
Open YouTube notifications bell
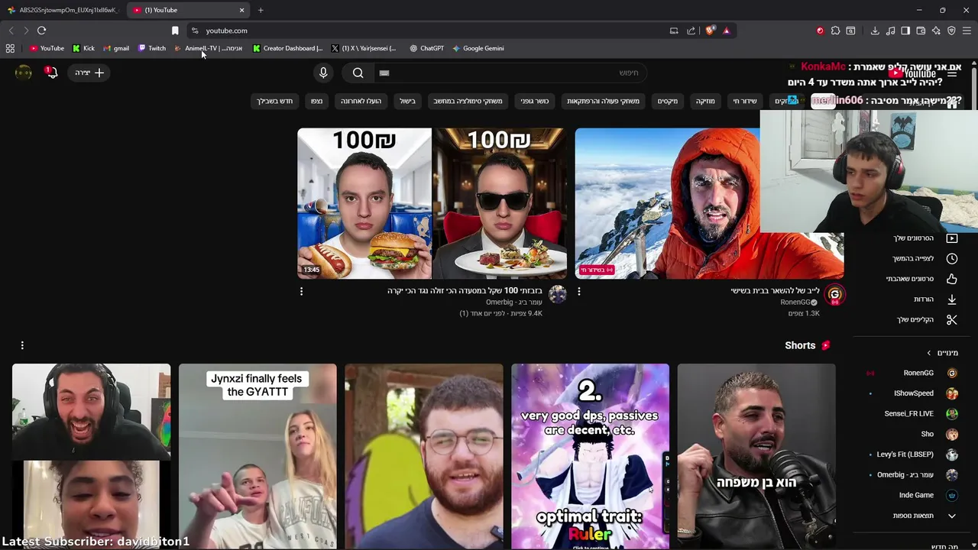(x=51, y=73)
